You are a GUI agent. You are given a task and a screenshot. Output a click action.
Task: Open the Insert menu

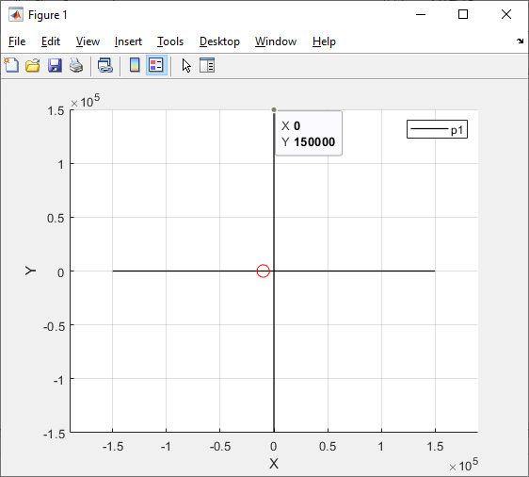coord(128,41)
